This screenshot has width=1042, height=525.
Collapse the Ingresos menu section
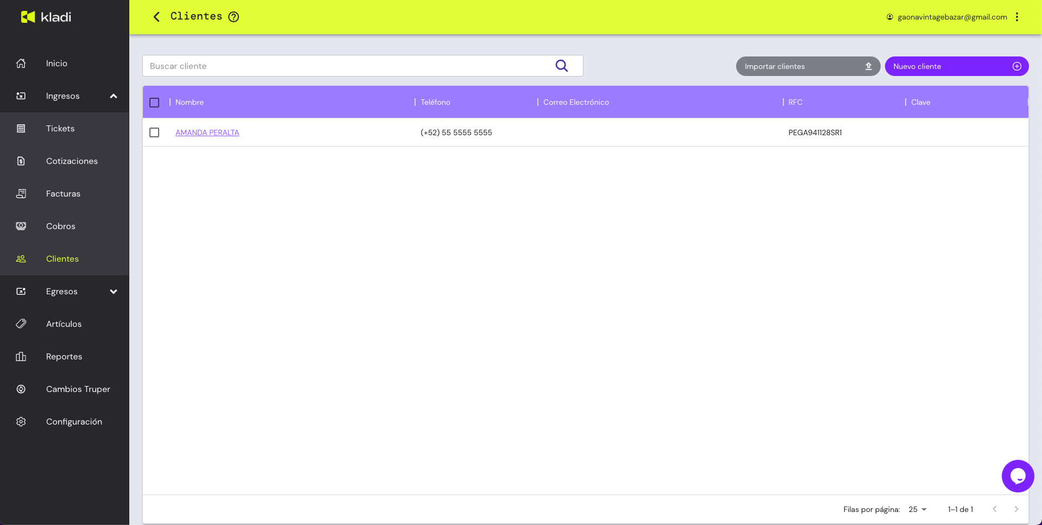coord(114,96)
